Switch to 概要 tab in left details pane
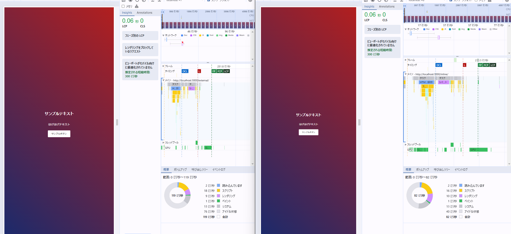511x234 pixels. point(166,170)
